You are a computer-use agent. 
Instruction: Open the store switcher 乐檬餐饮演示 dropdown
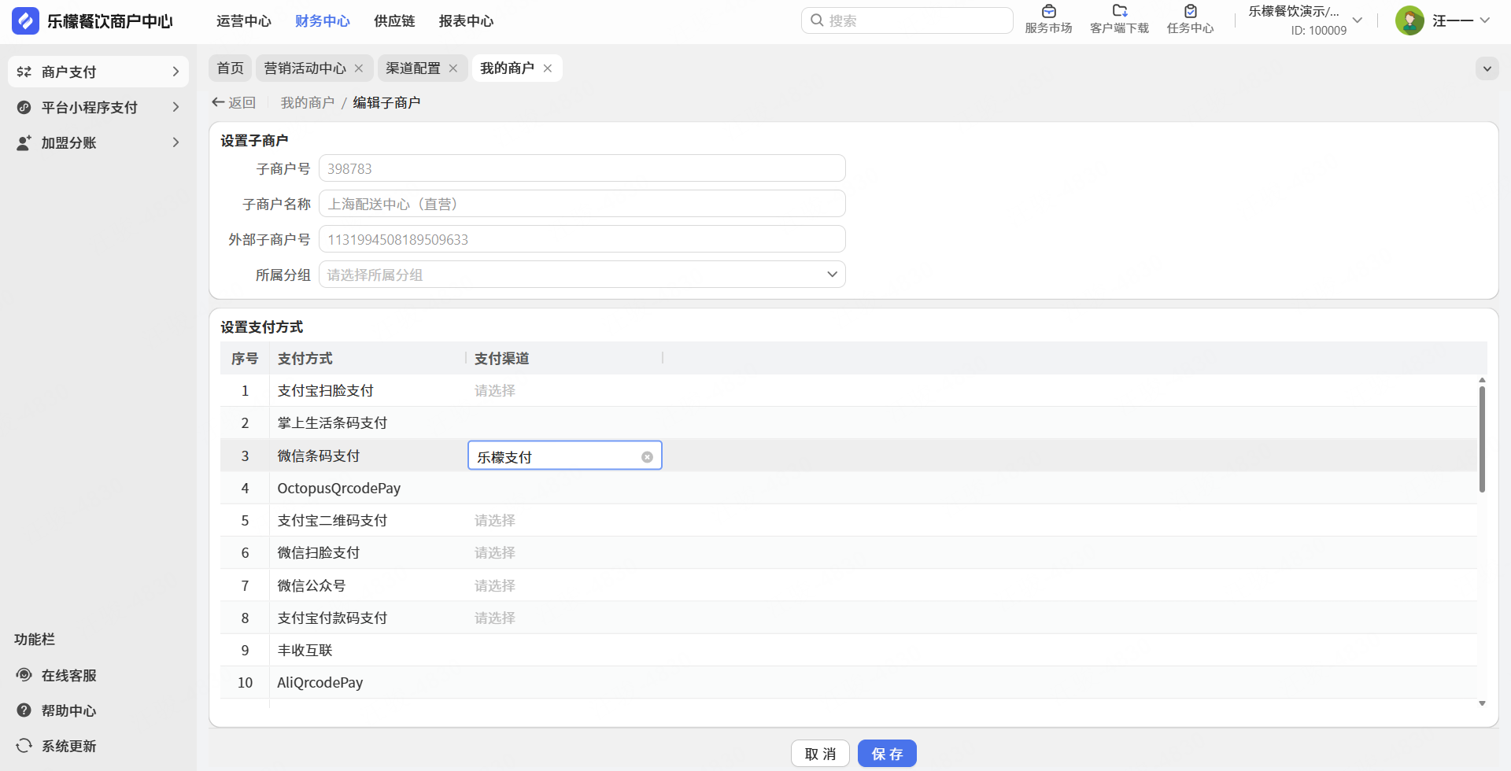(x=1358, y=20)
